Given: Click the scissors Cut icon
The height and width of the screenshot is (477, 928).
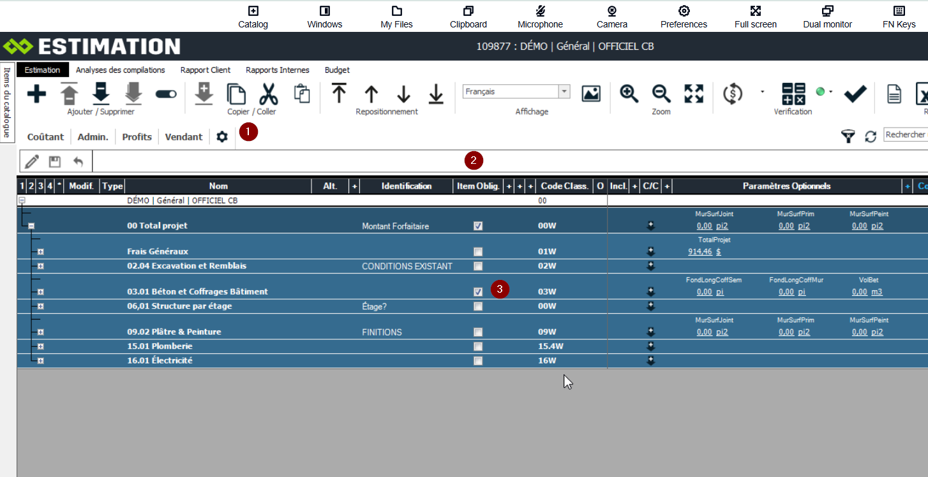Looking at the screenshot, I should [x=268, y=94].
